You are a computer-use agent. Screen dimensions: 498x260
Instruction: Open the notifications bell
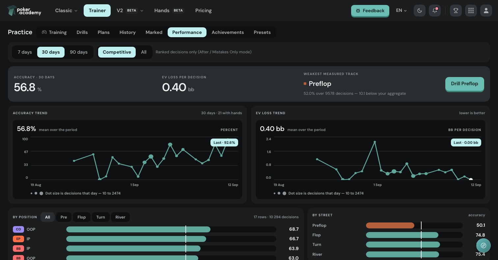(435, 11)
